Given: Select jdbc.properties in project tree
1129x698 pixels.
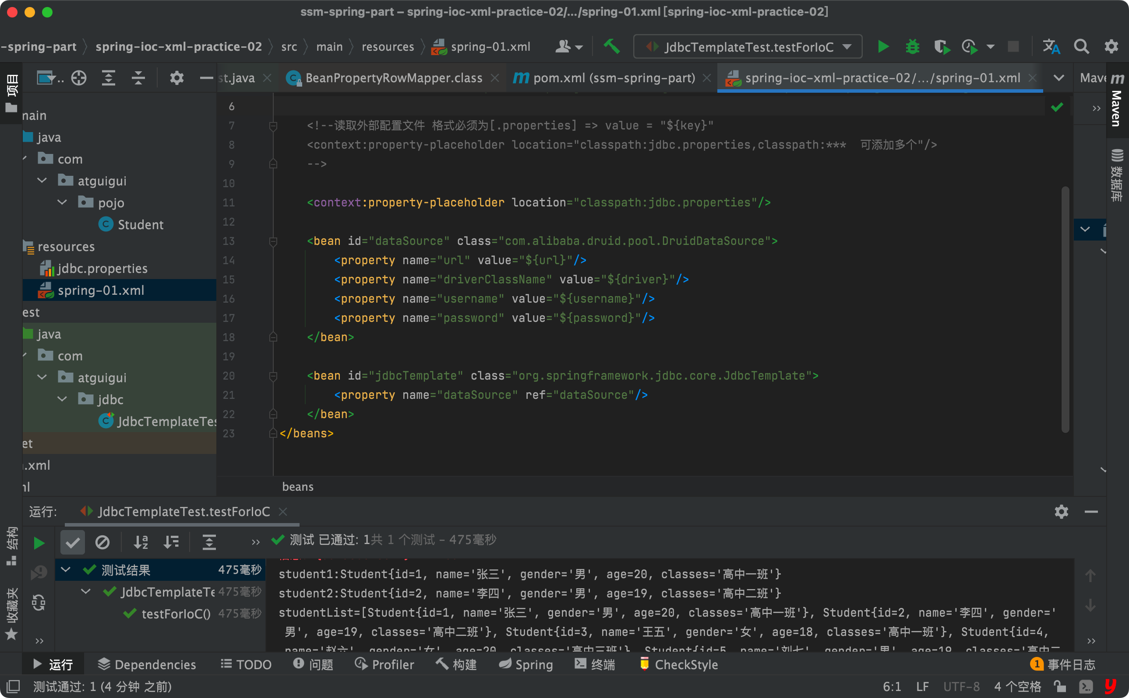Looking at the screenshot, I should [102, 269].
